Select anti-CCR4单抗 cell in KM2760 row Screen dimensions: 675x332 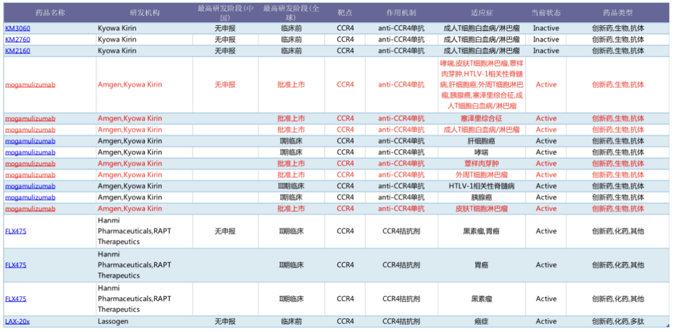[x=401, y=40]
